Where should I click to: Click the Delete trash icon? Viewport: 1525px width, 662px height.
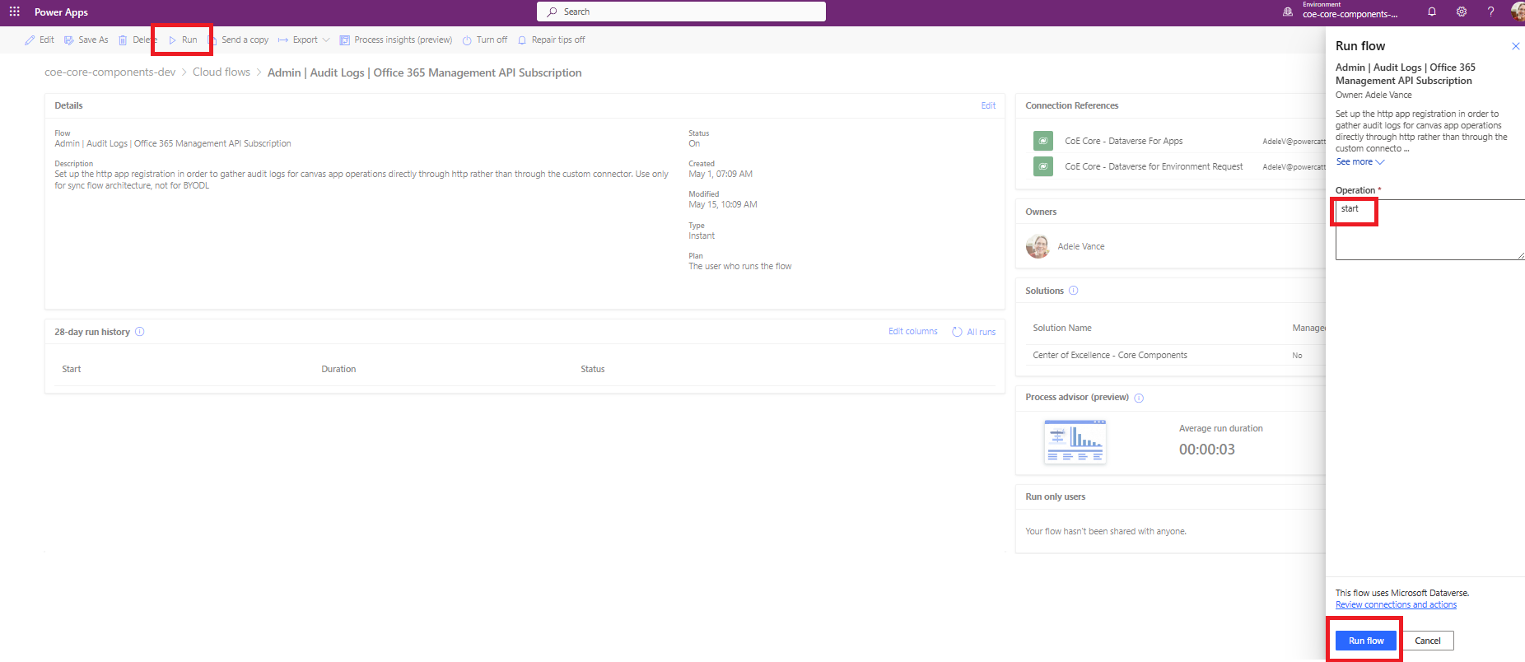[124, 40]
